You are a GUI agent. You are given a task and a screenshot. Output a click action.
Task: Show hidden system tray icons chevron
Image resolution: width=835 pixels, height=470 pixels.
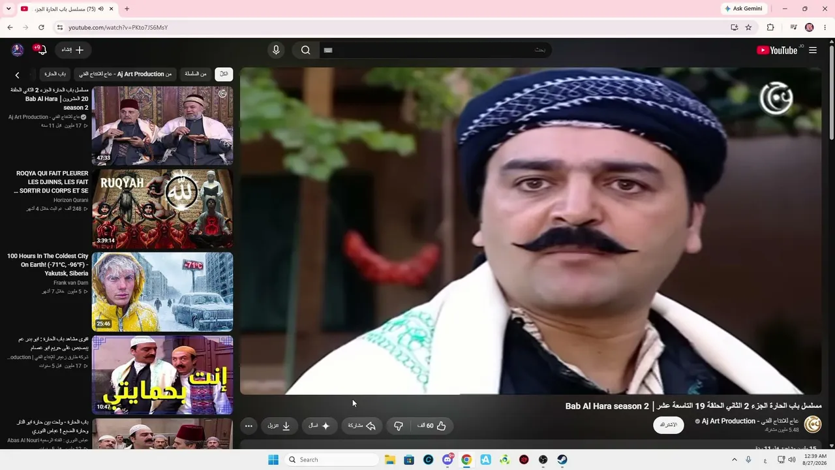[734, 460]
